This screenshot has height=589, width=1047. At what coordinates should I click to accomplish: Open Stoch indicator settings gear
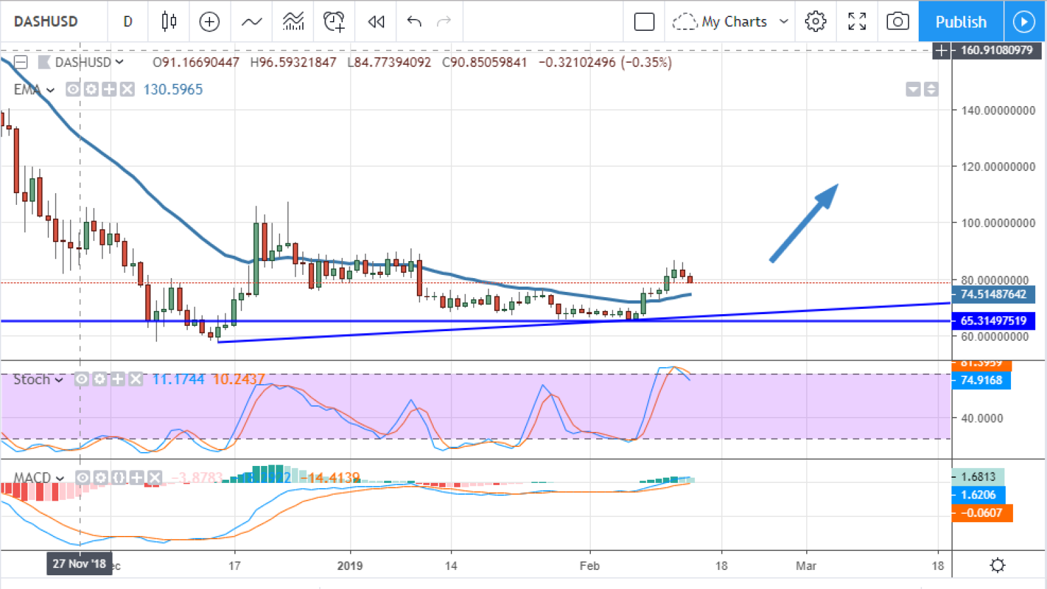point(99,379)
